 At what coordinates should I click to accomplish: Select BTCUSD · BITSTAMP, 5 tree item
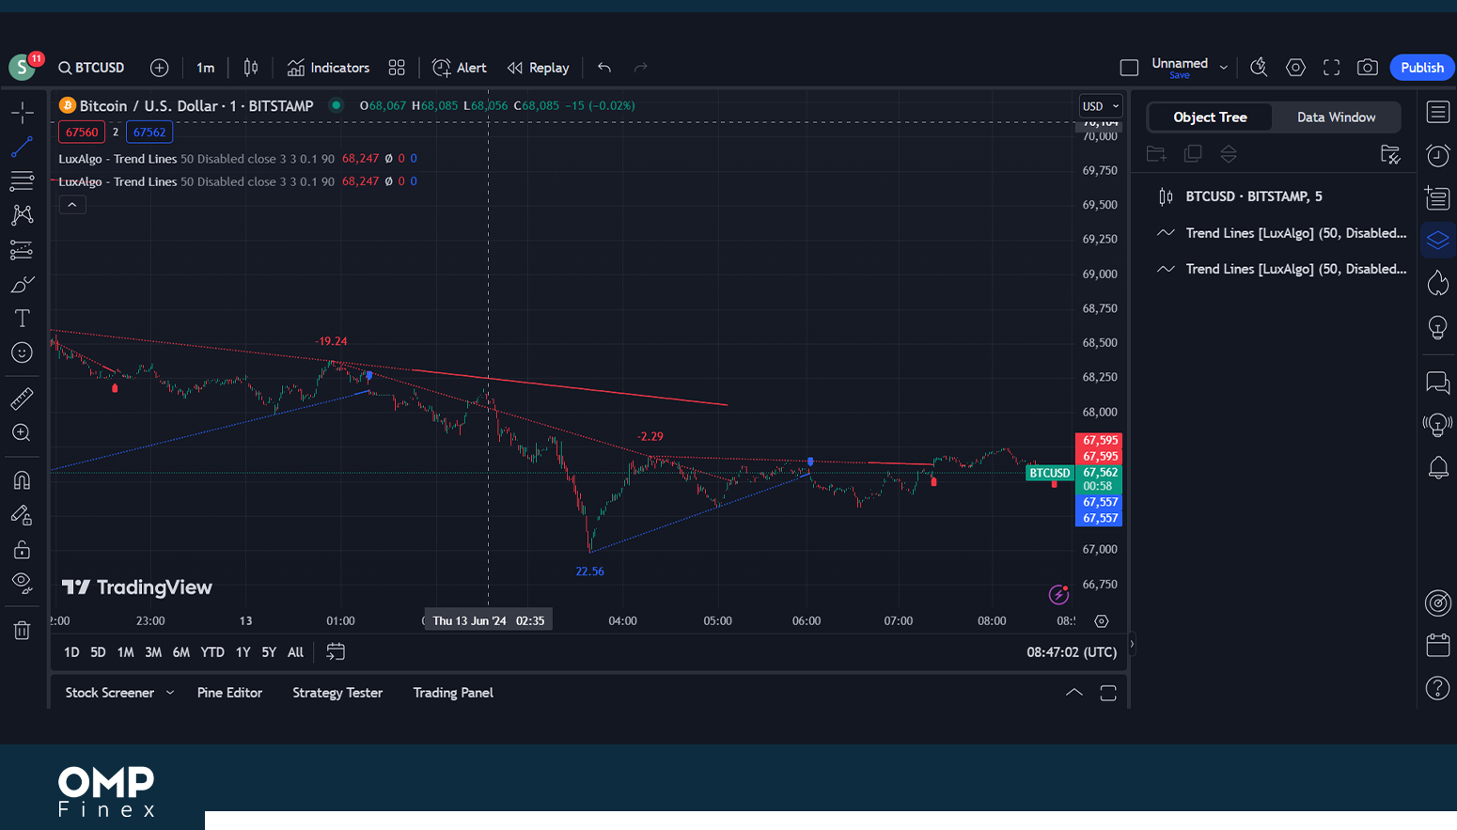(x=1274, y=196)
